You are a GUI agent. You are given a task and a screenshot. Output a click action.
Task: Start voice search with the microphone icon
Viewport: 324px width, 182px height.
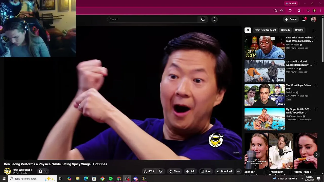point(214,19)
